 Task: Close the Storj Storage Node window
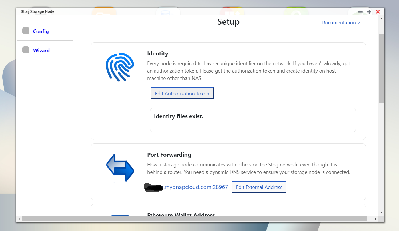point(378,12)
